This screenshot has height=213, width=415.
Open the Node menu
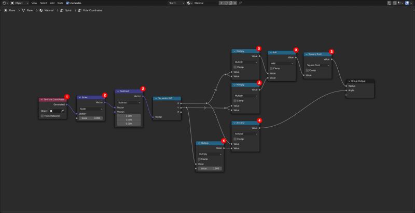click(x=60, y=3)
